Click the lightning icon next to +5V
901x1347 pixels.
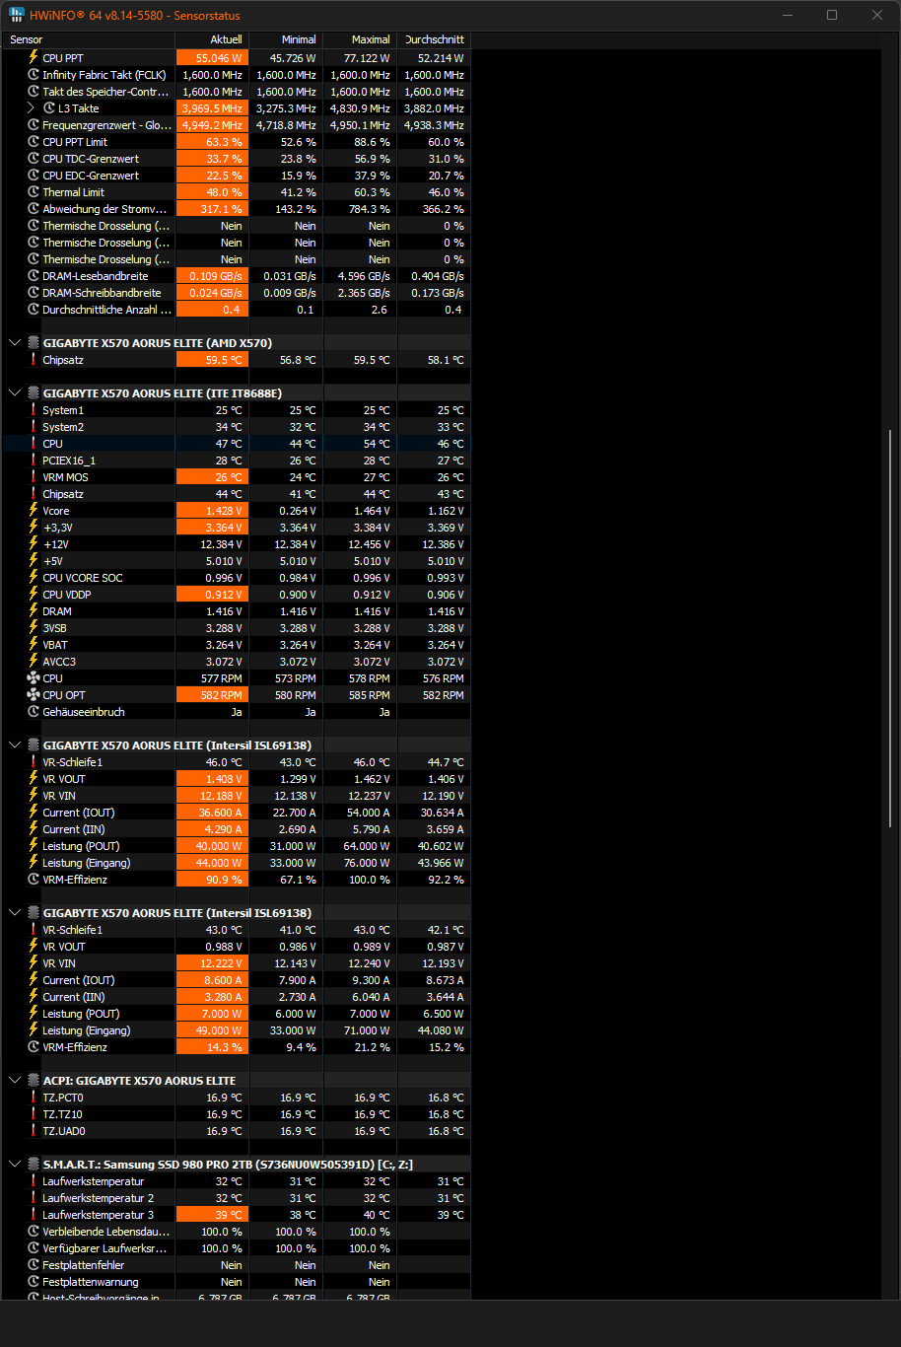click(x=34, y=561)
